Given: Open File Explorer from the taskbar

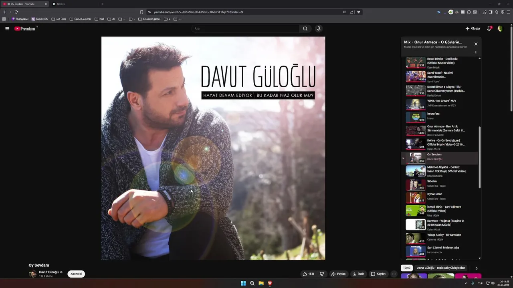Looking at the screenshot, I should (261, 283).
